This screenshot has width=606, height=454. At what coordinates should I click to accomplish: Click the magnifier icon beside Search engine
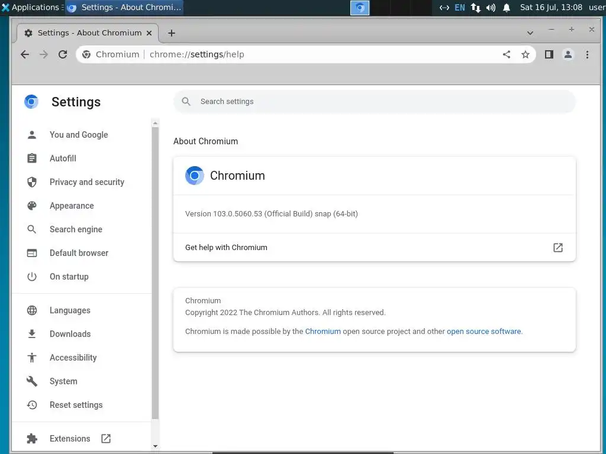pyautogui.click(x=32, y=229)
